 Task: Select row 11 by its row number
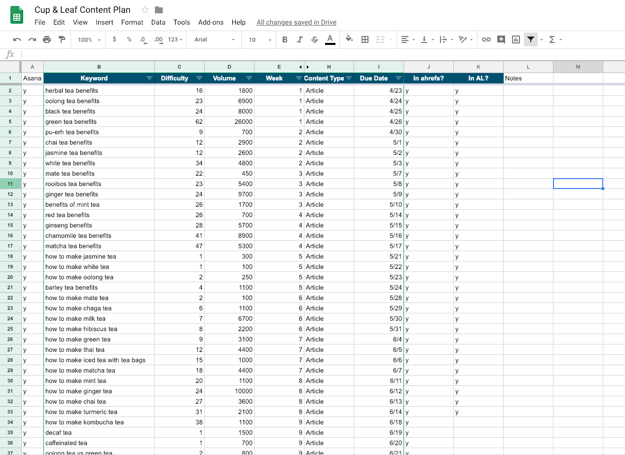pyautogui.click(x=10, y=184)
